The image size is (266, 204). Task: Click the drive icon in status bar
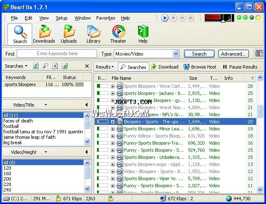coord(6,199)
